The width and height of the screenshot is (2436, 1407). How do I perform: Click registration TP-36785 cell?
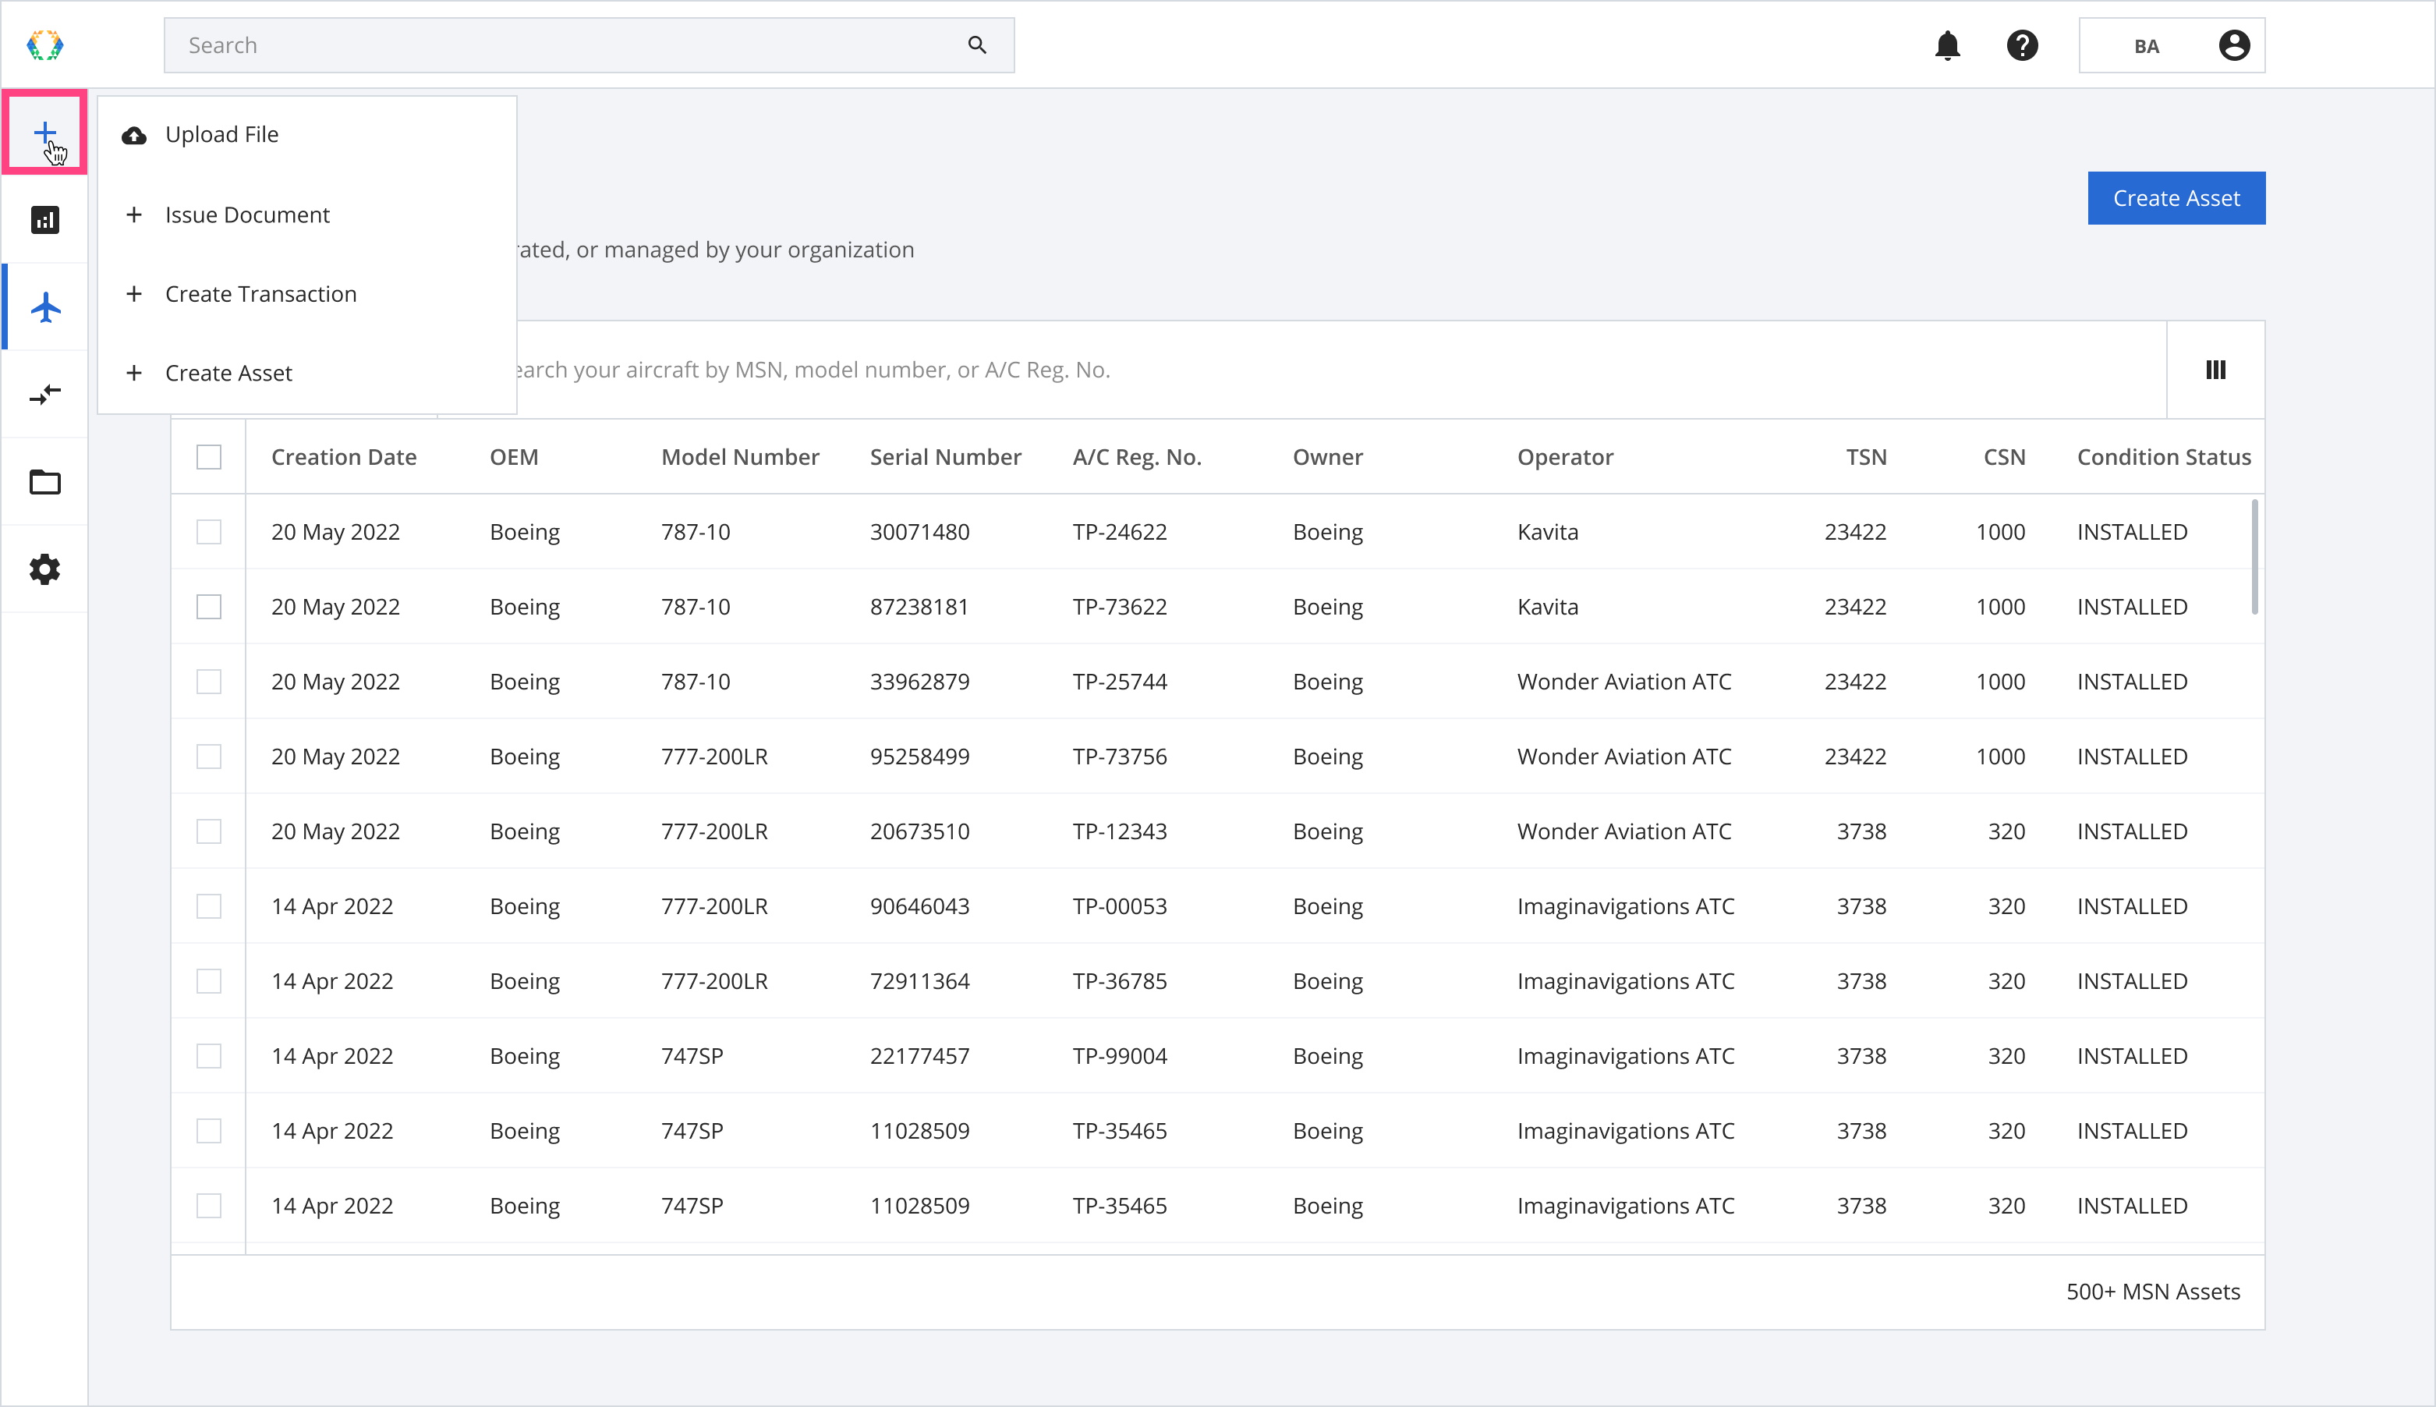pyautogui.click(x=1120, y=981)
